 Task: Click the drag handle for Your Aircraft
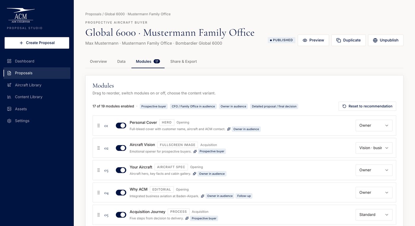coord(98,170)
